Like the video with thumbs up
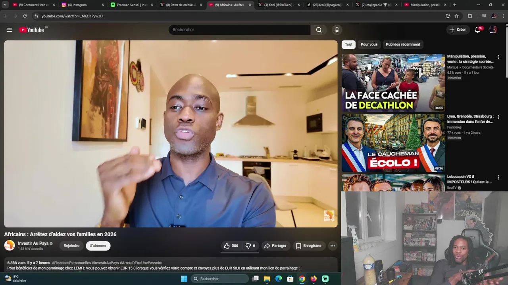Viewport: 508px width, 285px height. coord(231,246)
